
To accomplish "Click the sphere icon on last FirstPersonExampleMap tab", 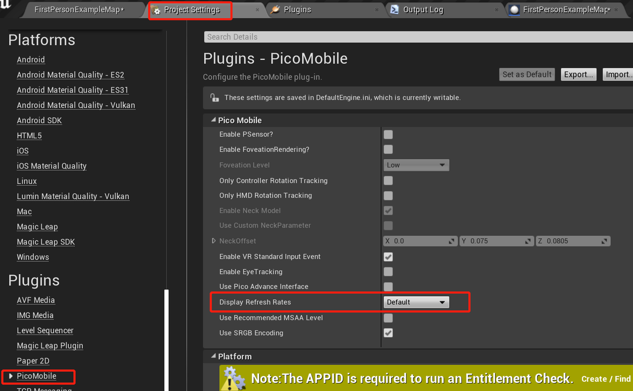I will click(x=514, y=10).
